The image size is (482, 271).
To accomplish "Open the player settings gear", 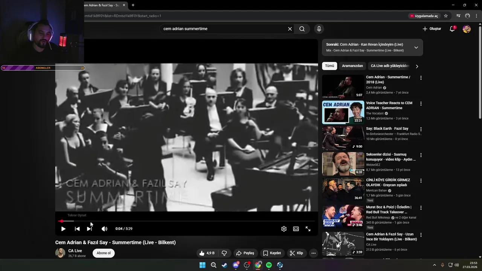I will (x=284, y=229).
